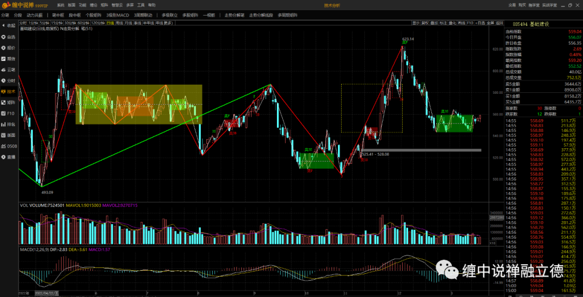
Task: Toggle the 3级别MACD toolbar option
Action: coord(118,15)
